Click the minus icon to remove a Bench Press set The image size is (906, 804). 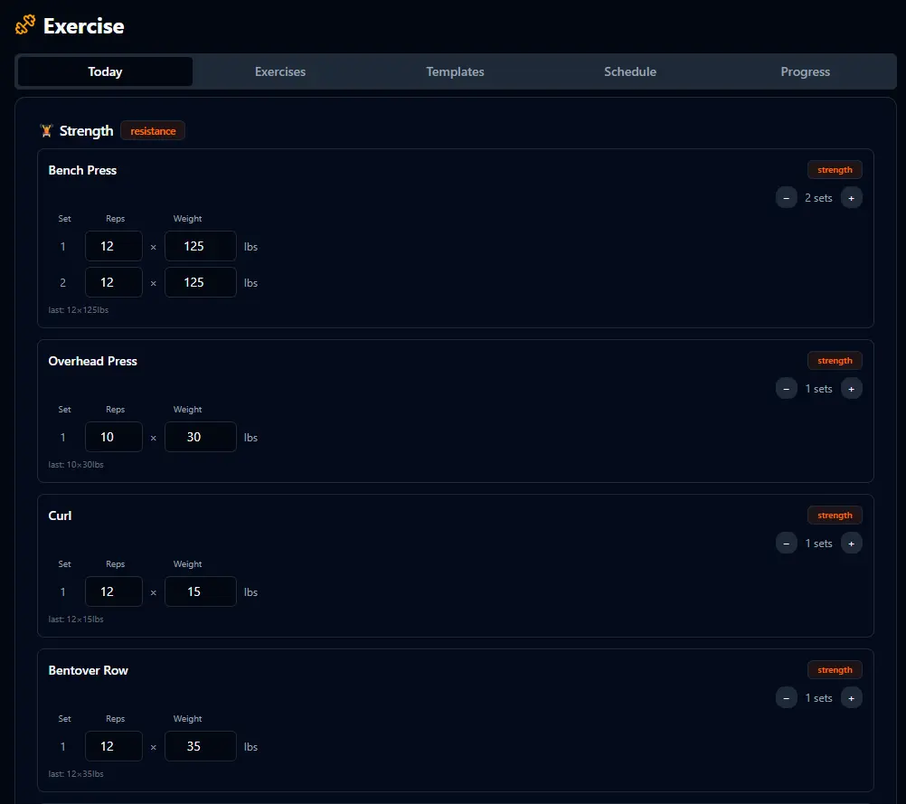pyautogui.click(x=786, y=197)
